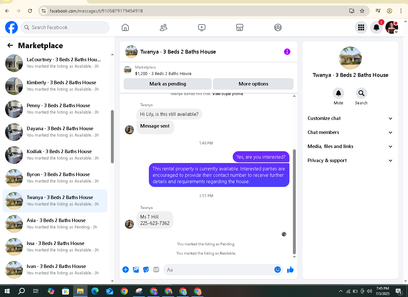Go to the Facebook home logo

tap(11, 27)
